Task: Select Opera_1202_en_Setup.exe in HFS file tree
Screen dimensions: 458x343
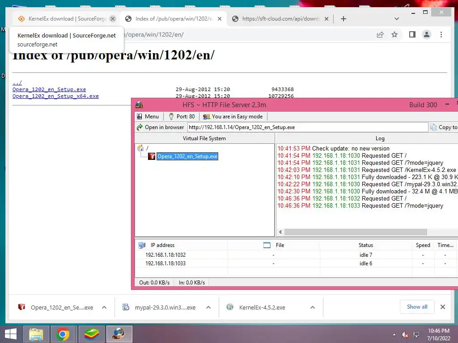Action: point(187,156)
